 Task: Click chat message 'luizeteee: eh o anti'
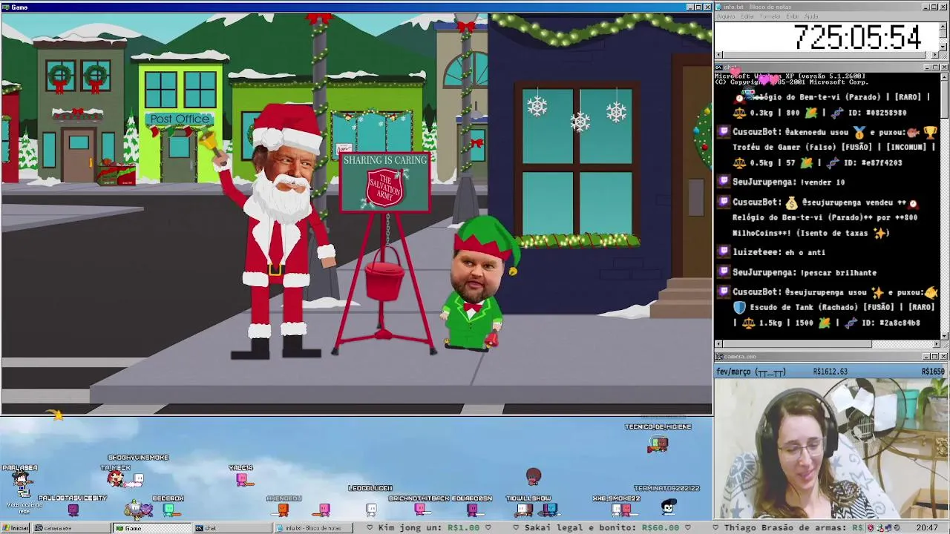point(779,252)
